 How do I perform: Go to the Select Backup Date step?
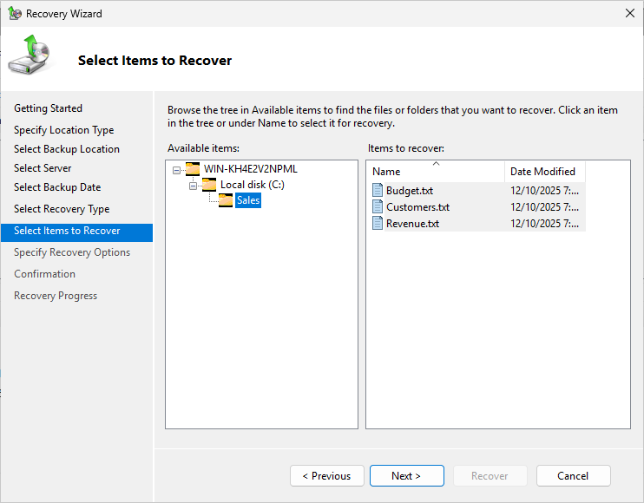tap(57, 187)
